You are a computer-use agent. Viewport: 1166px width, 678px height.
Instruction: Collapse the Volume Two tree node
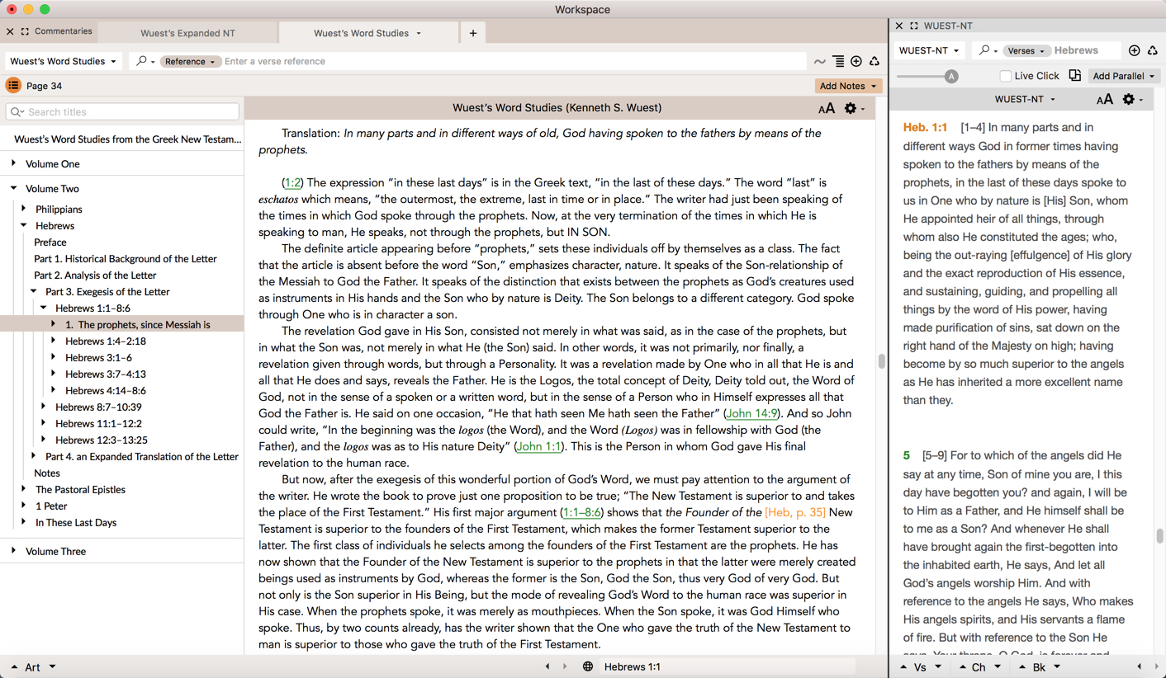pyautogui.click(x=14, y=188)
